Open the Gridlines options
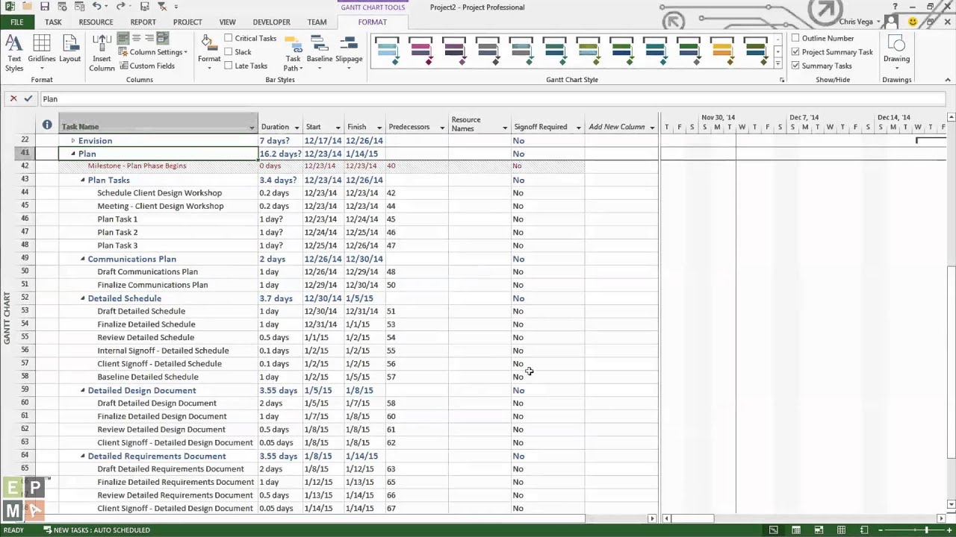 click(x=42, y=53)
